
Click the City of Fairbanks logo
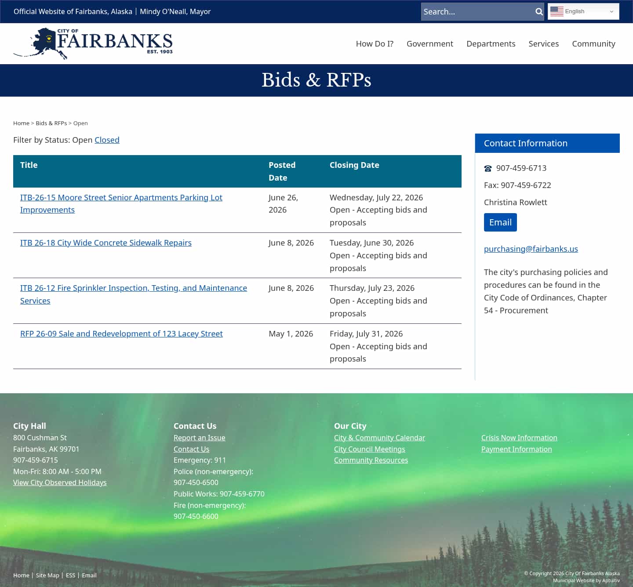coord(93,43)
